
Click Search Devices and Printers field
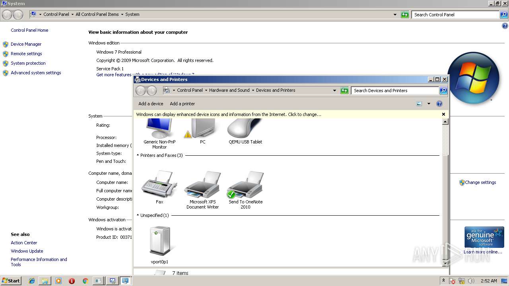point(395,91)
